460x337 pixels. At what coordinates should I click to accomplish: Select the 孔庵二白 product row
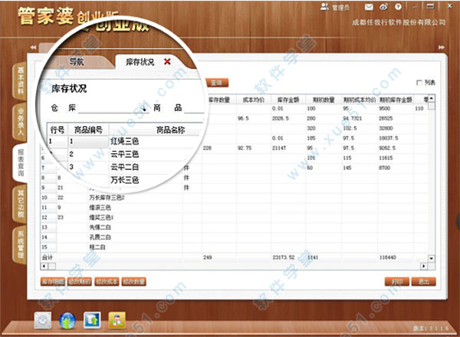click(100, 237)
